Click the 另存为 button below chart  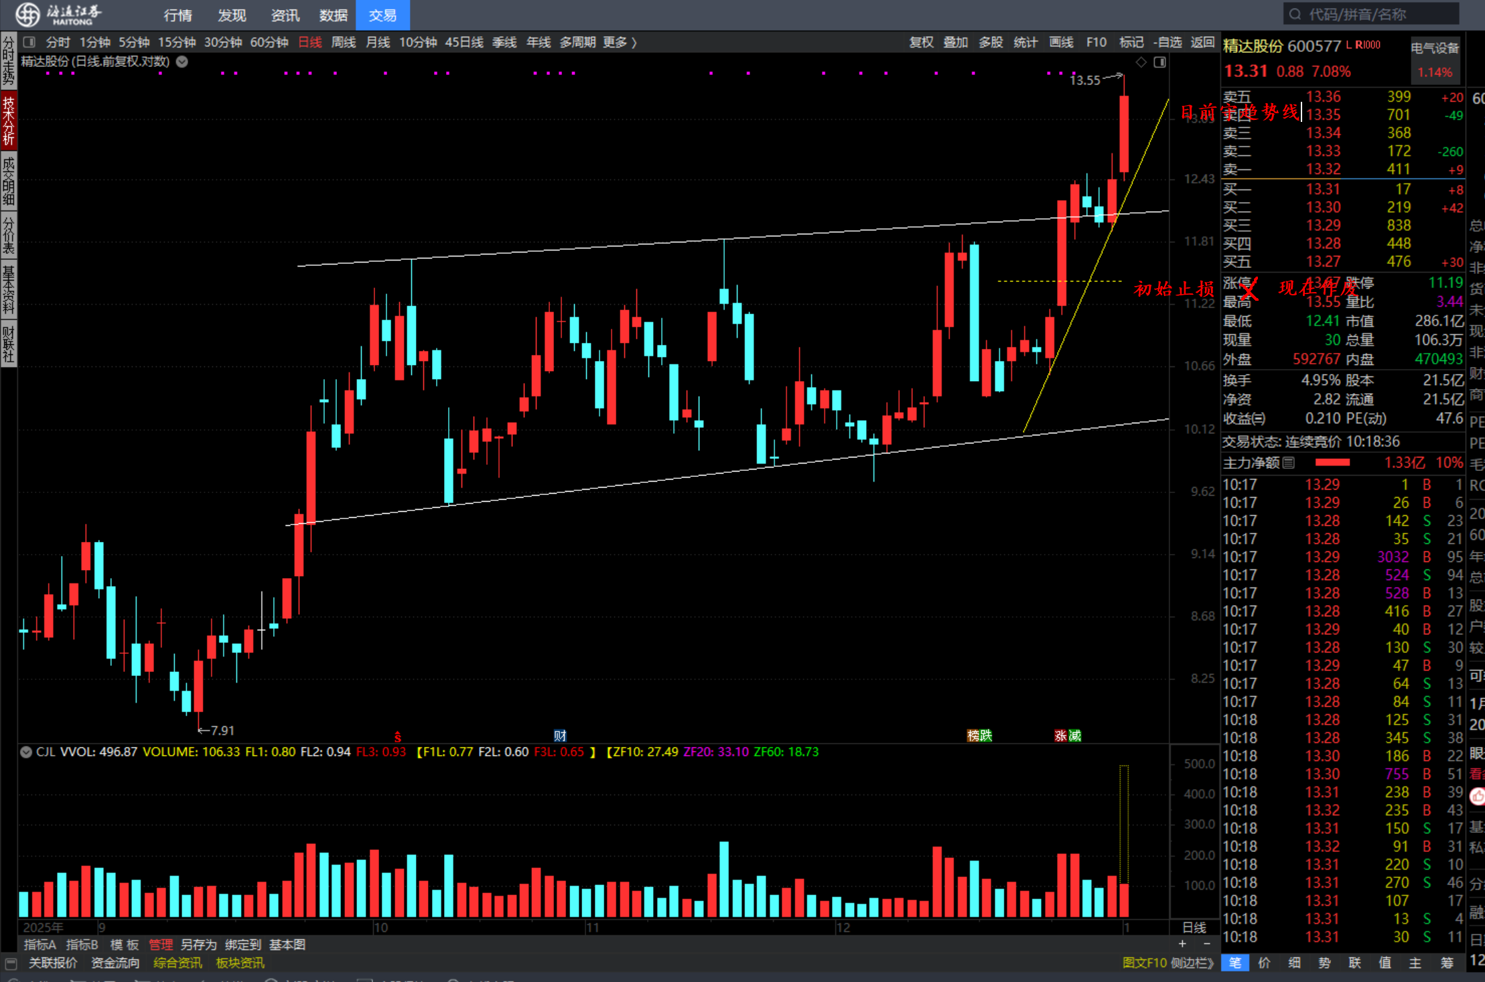coord(199,944)
